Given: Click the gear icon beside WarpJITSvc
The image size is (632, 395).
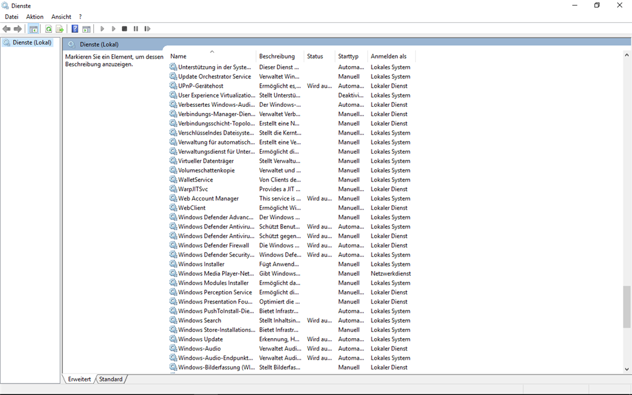Looking at the screenshot, I should (173, 189).
